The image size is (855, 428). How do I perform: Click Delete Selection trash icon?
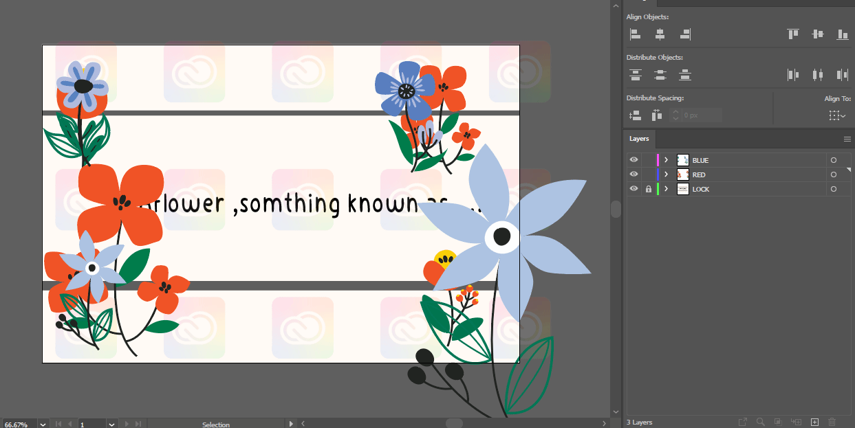pyautogui.click(x=832, y=422)
